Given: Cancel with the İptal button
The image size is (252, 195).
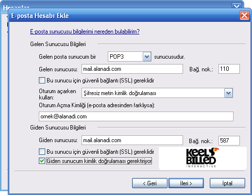Looking at the screenshot, I should coord(227,183).
